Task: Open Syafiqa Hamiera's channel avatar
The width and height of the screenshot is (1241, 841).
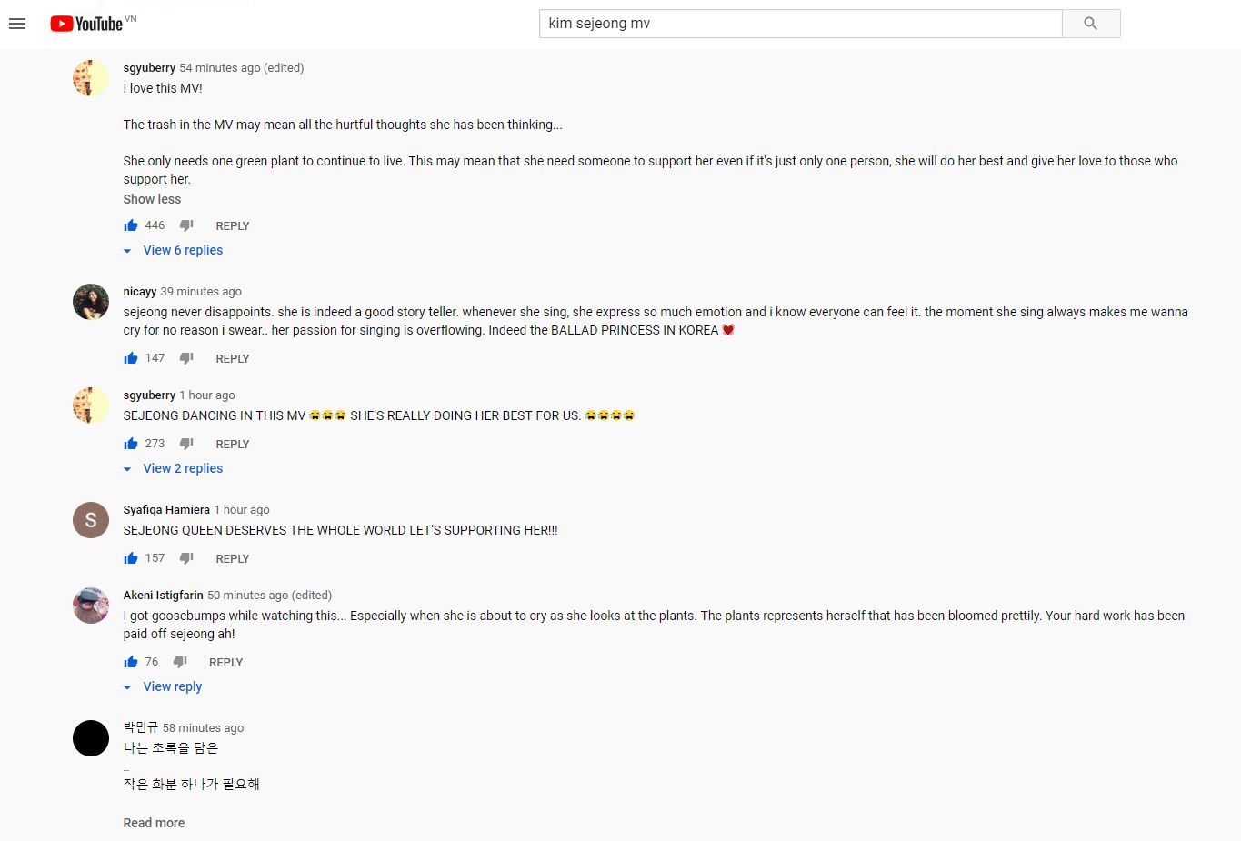Action: (x=91, y=520)
